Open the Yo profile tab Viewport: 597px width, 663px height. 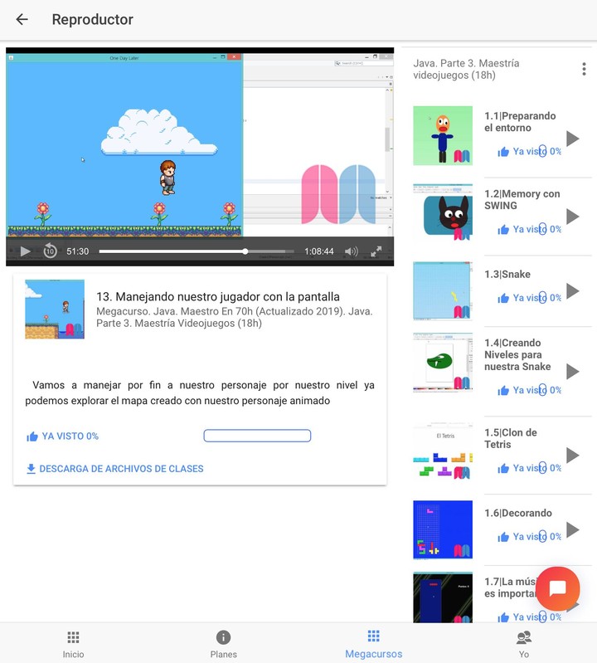(523, 643)
